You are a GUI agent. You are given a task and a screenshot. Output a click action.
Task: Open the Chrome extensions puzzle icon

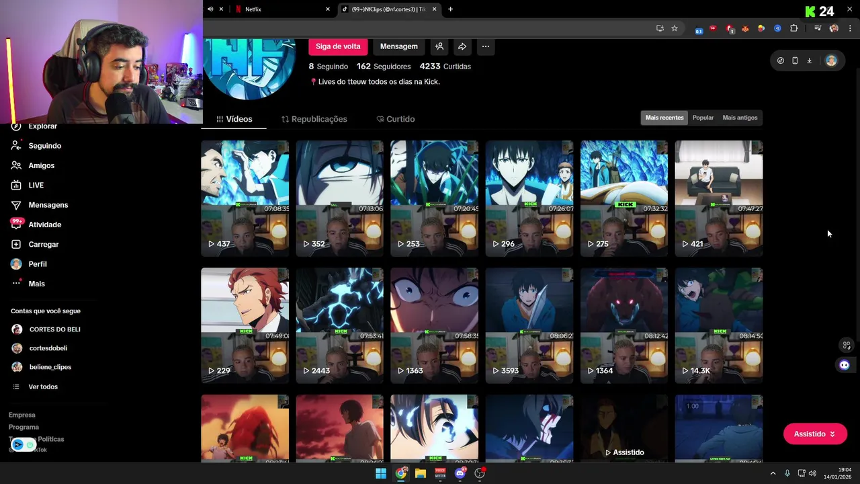(793, 28)
